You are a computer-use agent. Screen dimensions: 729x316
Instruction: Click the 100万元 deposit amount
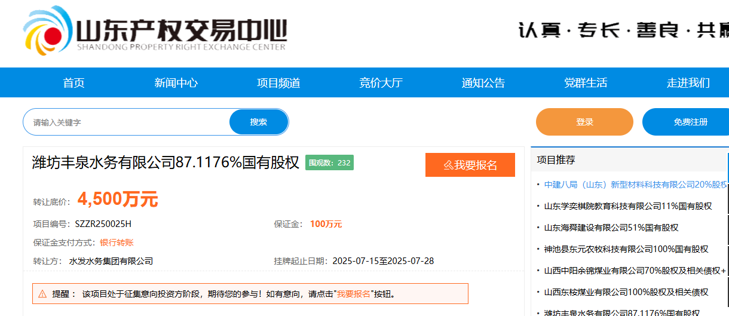[326, 224]
